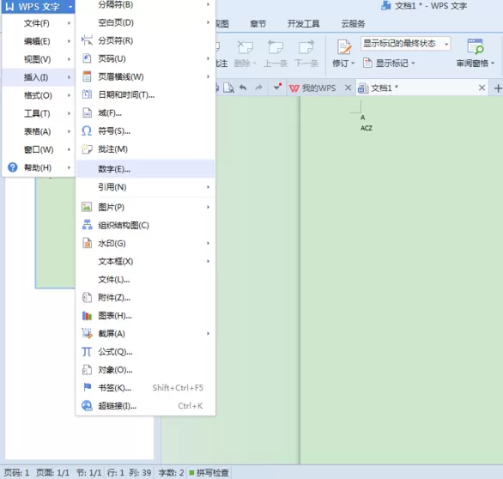Viewport: 503px width, 479px height.
Task: Click 列: 39 in the status bar
Action: [x=140, y=473]
